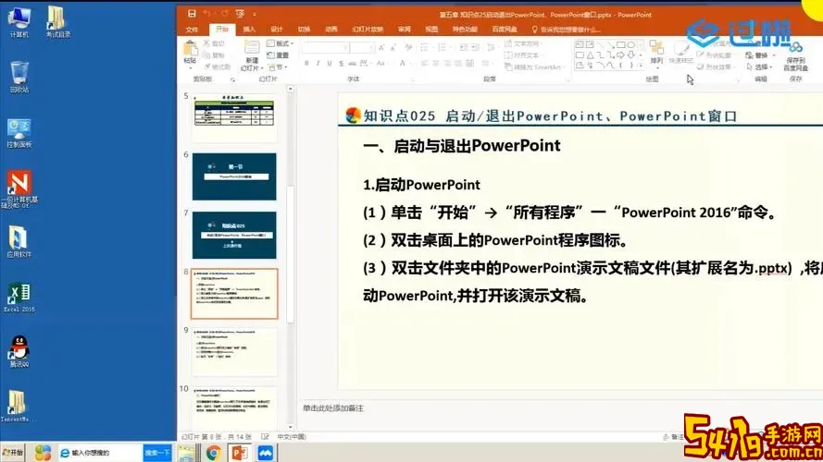The height and width of the screenshot is (462, 823).
Task: Open Excel 2016 desktop shortcut
Action: [x=19, y=298]
